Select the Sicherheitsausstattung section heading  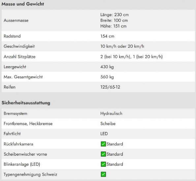point(26,103)
